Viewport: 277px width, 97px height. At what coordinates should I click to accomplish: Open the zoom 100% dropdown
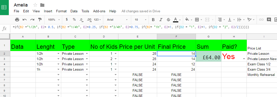point(54,20)
